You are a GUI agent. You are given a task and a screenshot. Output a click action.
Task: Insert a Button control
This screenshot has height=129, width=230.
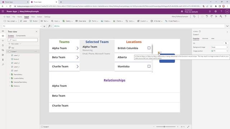click(x=33, y=21)
